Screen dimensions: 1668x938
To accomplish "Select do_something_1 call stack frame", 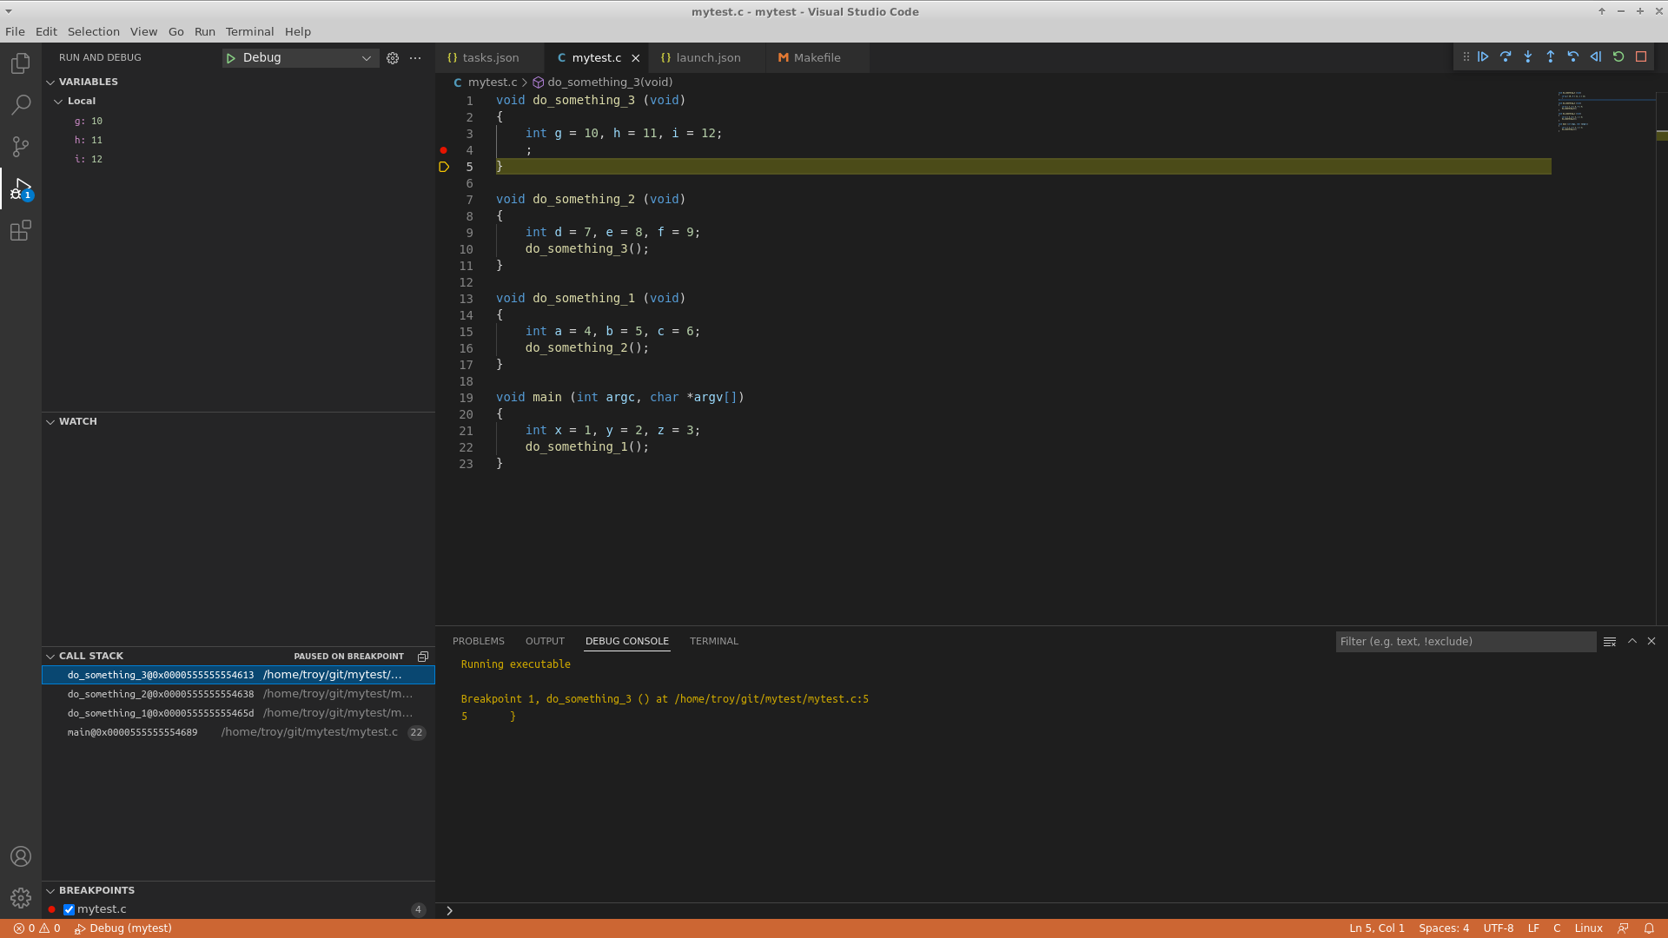I will click(x=238, y=714).
